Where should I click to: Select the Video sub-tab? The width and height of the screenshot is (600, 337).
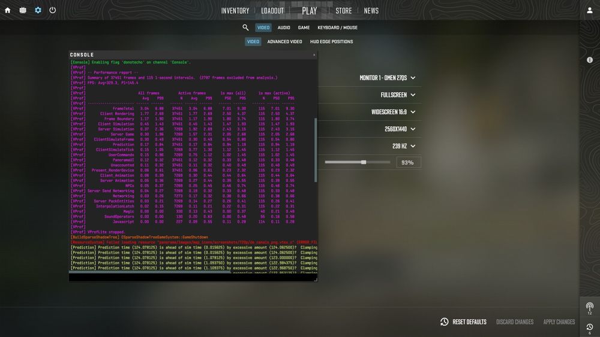253,41
